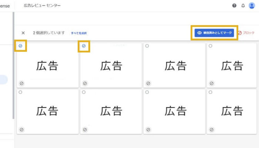The image size is (259, 148).
Task: Open the notifications bell
Action: tap(243, 6)
